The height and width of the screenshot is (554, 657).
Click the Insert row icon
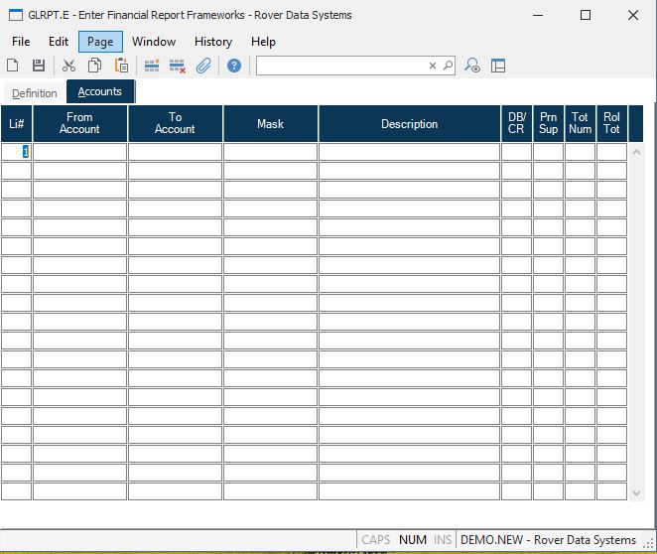(x=152, y=66)
